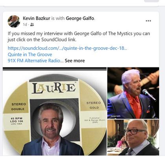The height and width of the screenshot is (163, 165).
Task: Click the 45 RPM label on record image
Action: [17, 118]
